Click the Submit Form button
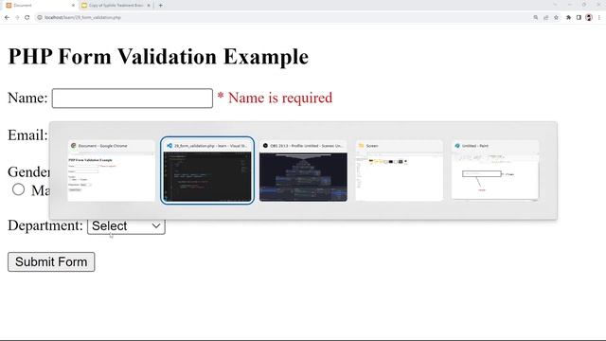606x341 pixels. (x=51, y=261)
